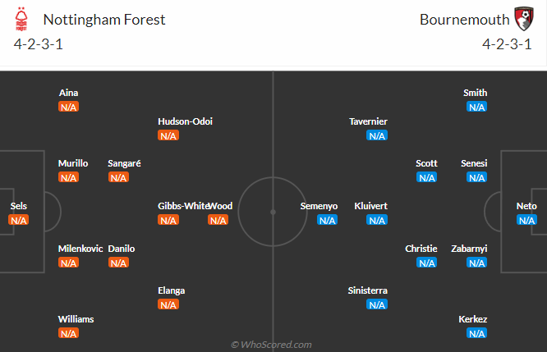This screenshot has height=352, width=547.
Task: Select player name Kerkez
Action: pyautogui.click(x=475, y=319)
